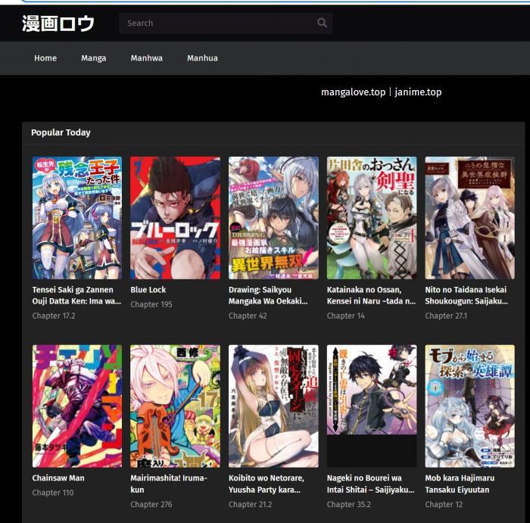Open Tensei Saki ga Zannen cover thumbnail

(x=77, y=218)
